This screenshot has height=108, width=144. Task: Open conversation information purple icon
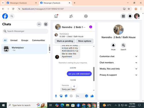(91, 27)
